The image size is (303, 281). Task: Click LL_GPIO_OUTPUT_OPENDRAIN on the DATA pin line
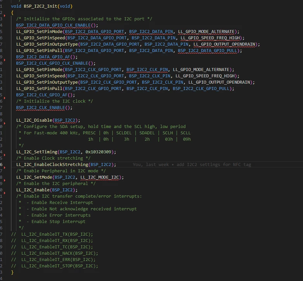(x=224, y=45)
